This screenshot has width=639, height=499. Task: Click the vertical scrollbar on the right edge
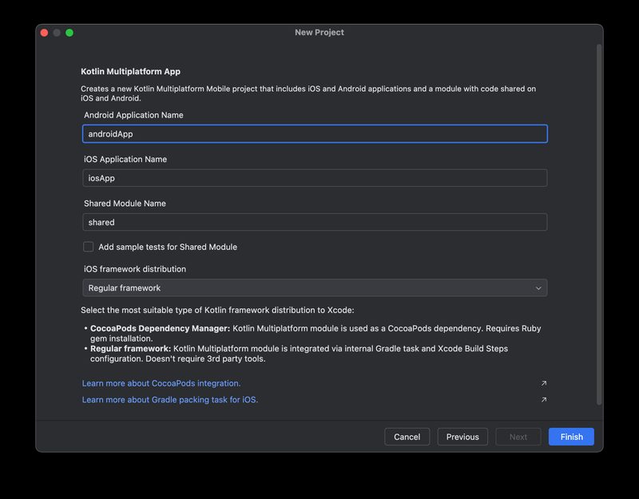pyautogui.click(x=599, y=224)
